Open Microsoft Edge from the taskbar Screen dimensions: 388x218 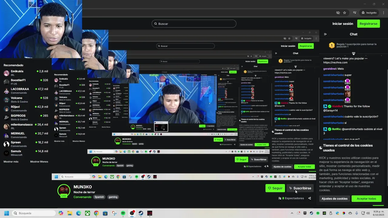point(79,213)
